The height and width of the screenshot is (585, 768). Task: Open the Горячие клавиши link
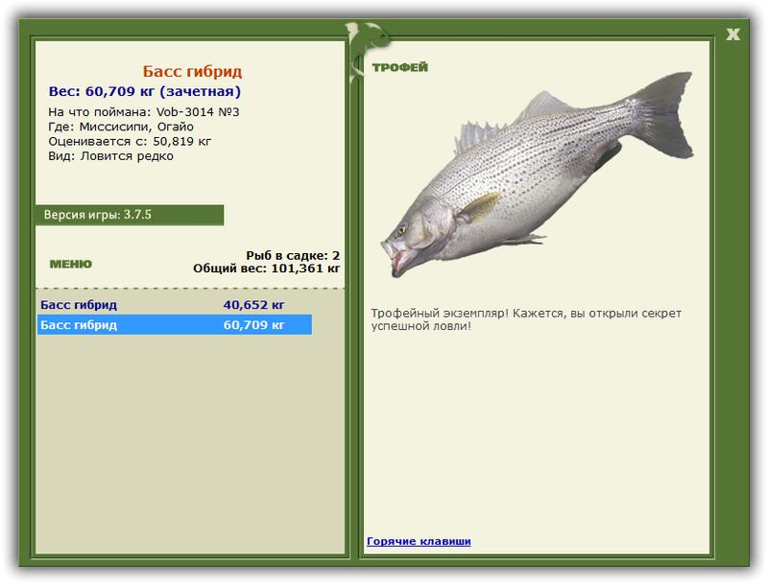[x=419, y=541]
